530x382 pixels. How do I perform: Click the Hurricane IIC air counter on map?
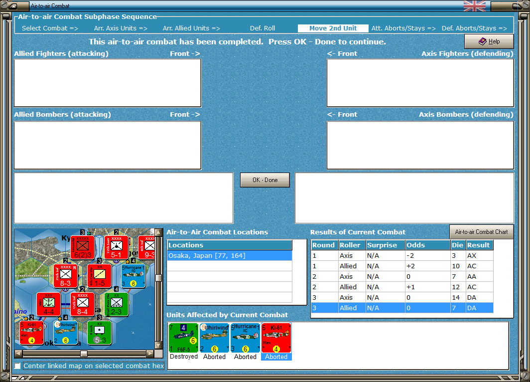point(133,276)
